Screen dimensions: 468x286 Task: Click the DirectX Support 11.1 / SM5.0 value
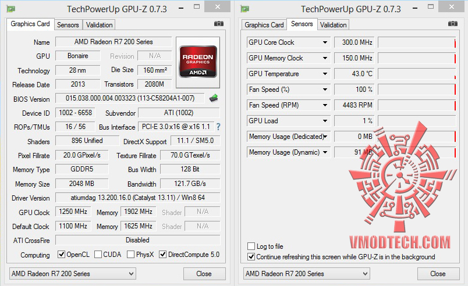click(196, 141)
